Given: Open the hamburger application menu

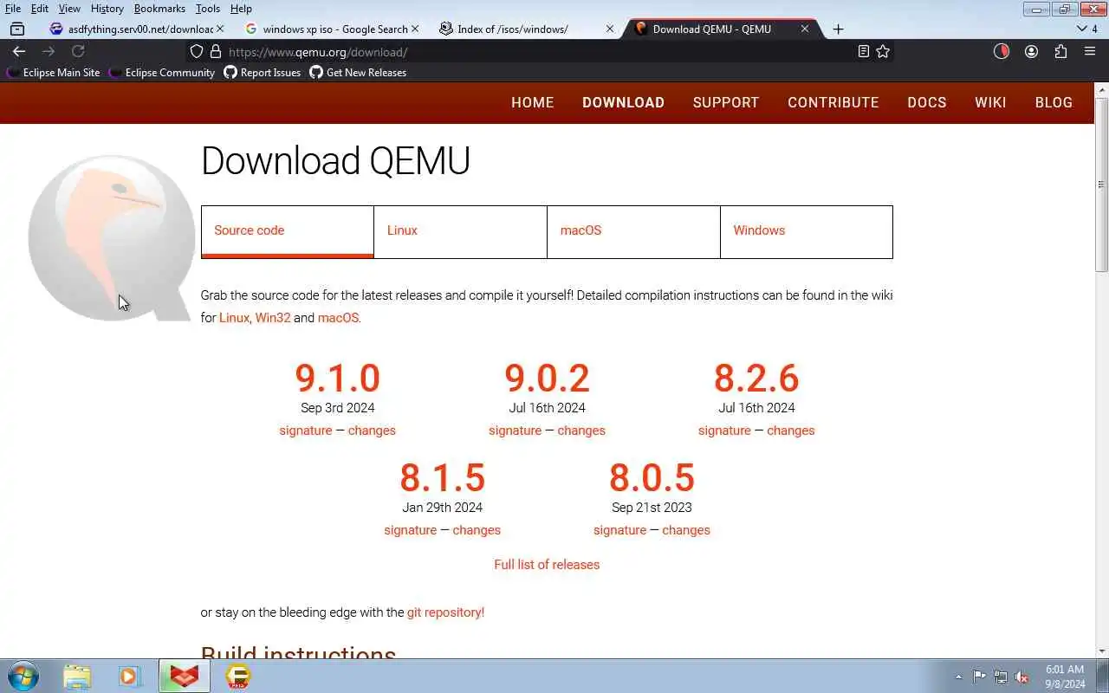Looking at the screenshot, I should tap(1090, 51).
